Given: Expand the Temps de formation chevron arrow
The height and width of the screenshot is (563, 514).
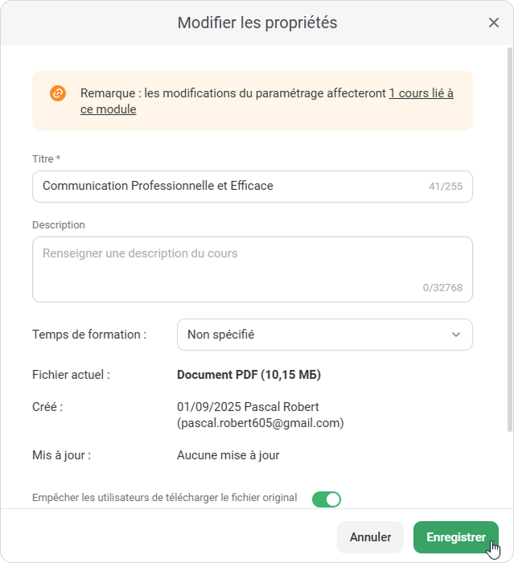Looking at the screenshot, I should point(456,335).
